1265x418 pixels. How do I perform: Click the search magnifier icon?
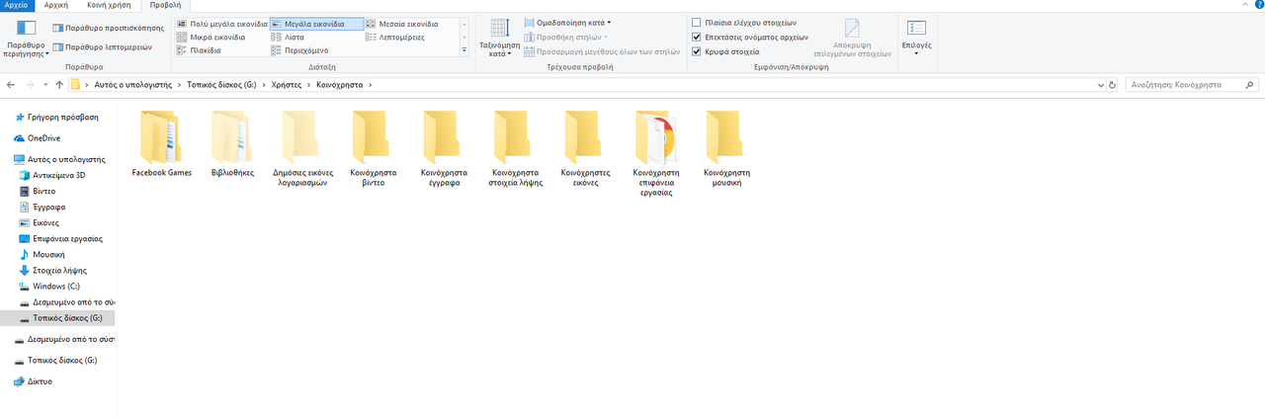[1250, 85]
